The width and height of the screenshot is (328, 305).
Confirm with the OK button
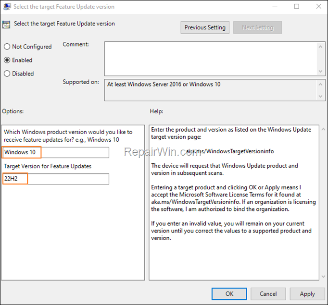[x=229, y=294]
